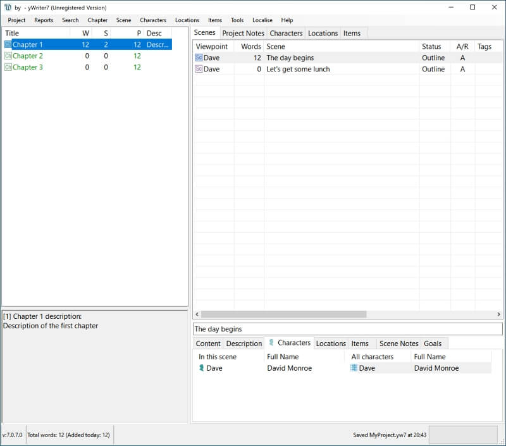Click the yWriter7 app icon in the title bar
506x446 pixels.
(x=8, y=8)
